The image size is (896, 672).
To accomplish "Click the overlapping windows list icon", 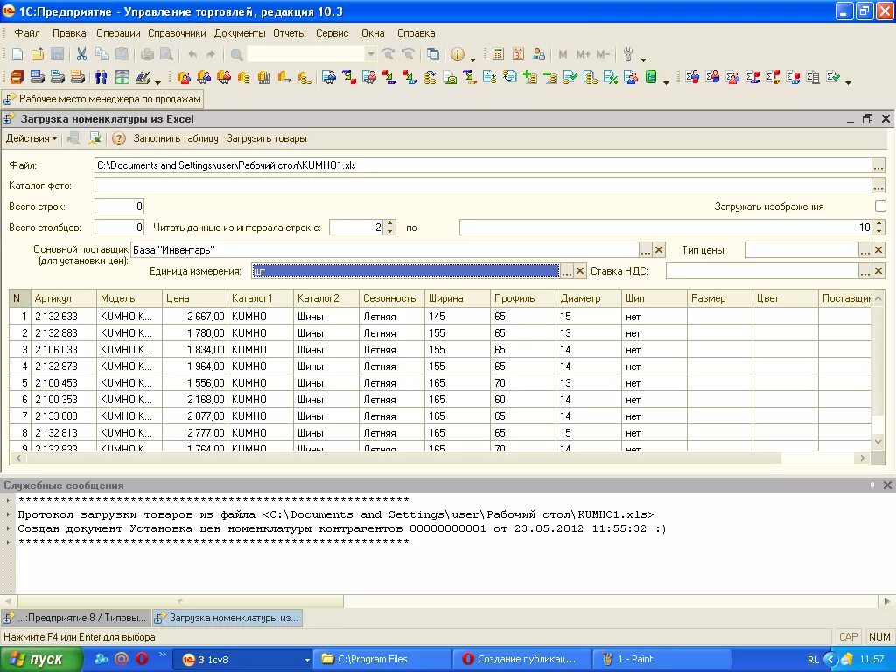I will [x=434, y=54].
